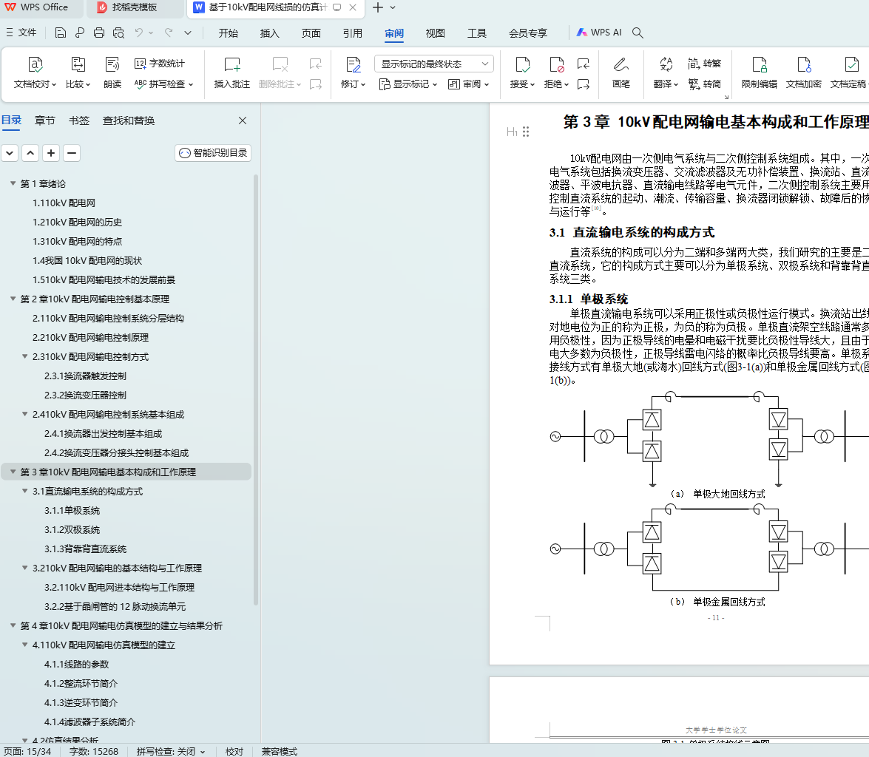
Task: Add a new document tab
Action: [377, 7]
